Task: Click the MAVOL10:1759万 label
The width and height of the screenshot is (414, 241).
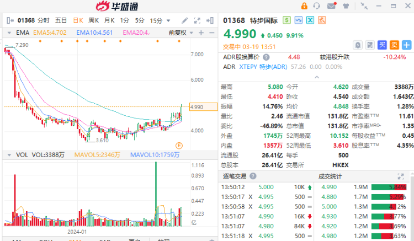Action: [x=155, y=155]
